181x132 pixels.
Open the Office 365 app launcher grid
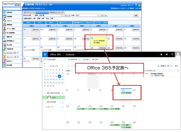click(45, 54)
